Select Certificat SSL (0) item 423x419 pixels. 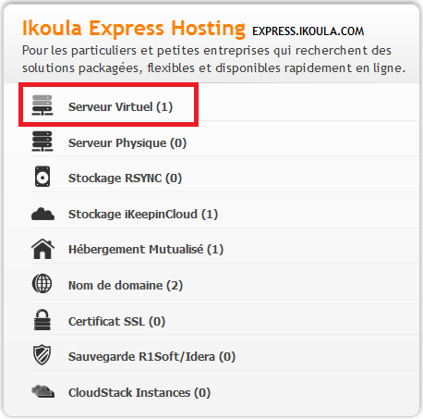[x=116, y=322]
